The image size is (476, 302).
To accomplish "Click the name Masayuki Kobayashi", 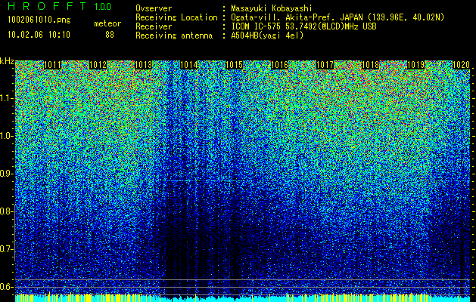I will click(x=272, y=8).
